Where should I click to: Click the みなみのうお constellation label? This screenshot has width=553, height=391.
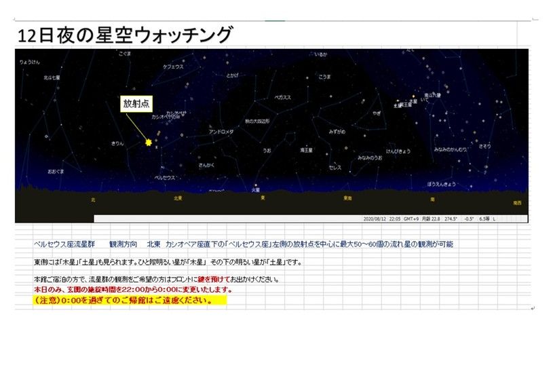pos(370,157)
